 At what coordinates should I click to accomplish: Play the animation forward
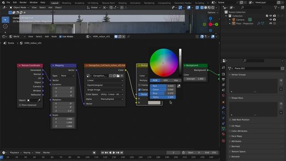[x=114, y=153]
